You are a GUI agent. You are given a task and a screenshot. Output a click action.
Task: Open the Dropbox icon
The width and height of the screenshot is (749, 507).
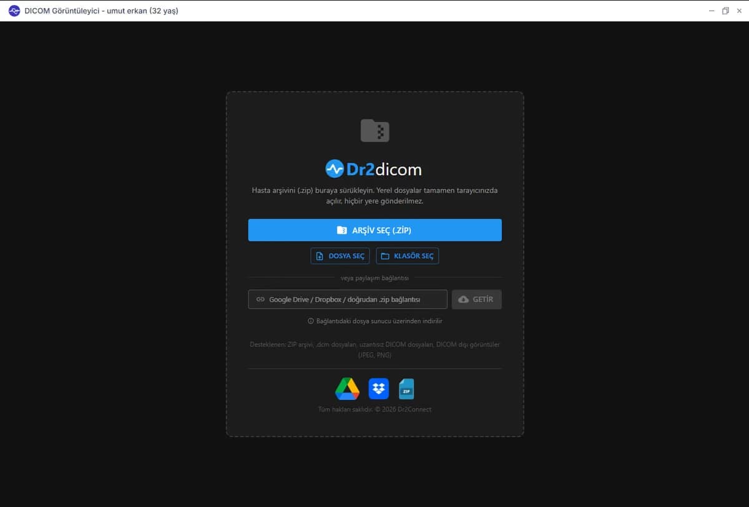tap(379, 389)
